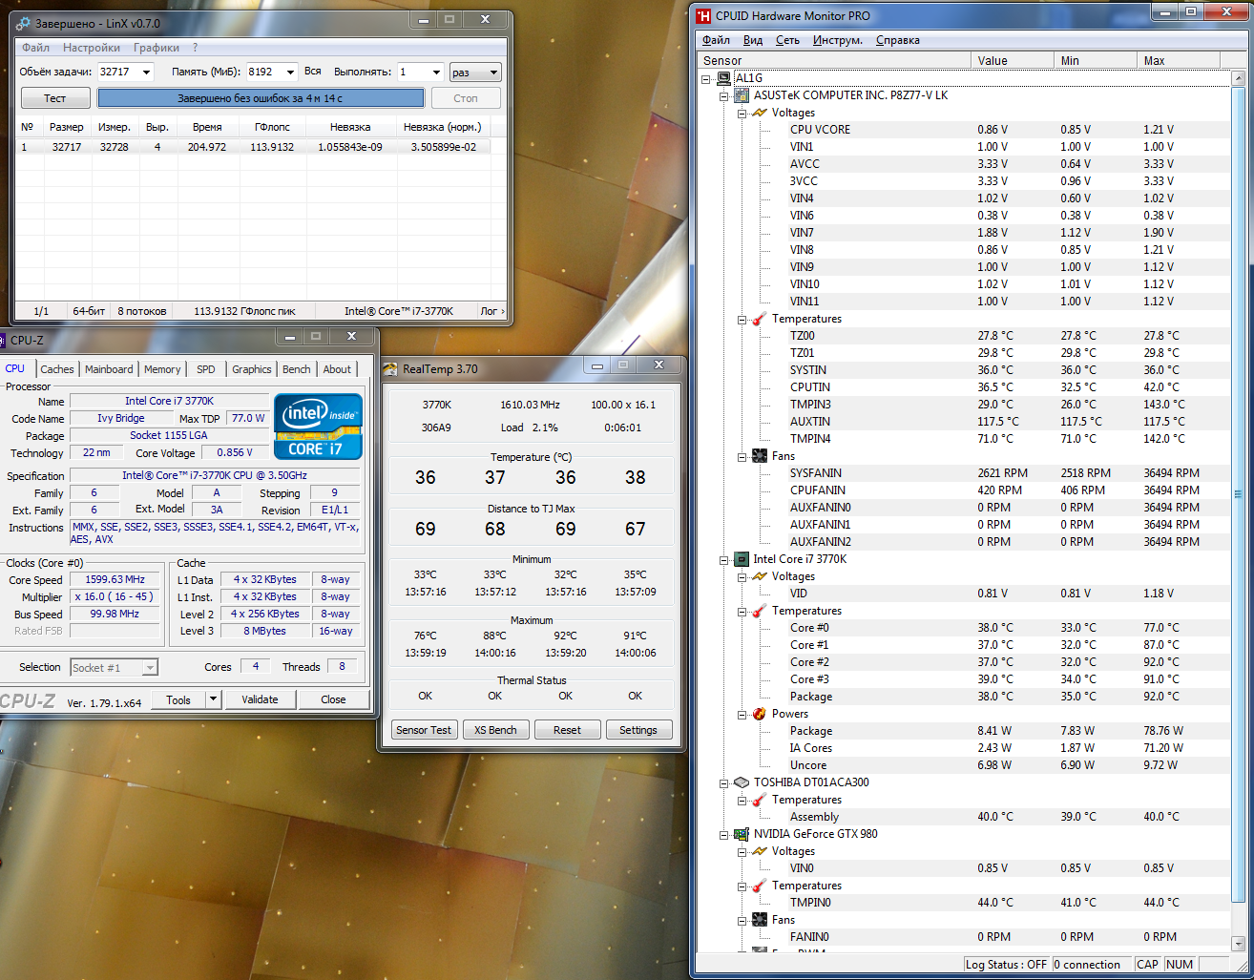Switch to the SPD tab in CPU-Z
1254x980 pixels.
point(206,369)
